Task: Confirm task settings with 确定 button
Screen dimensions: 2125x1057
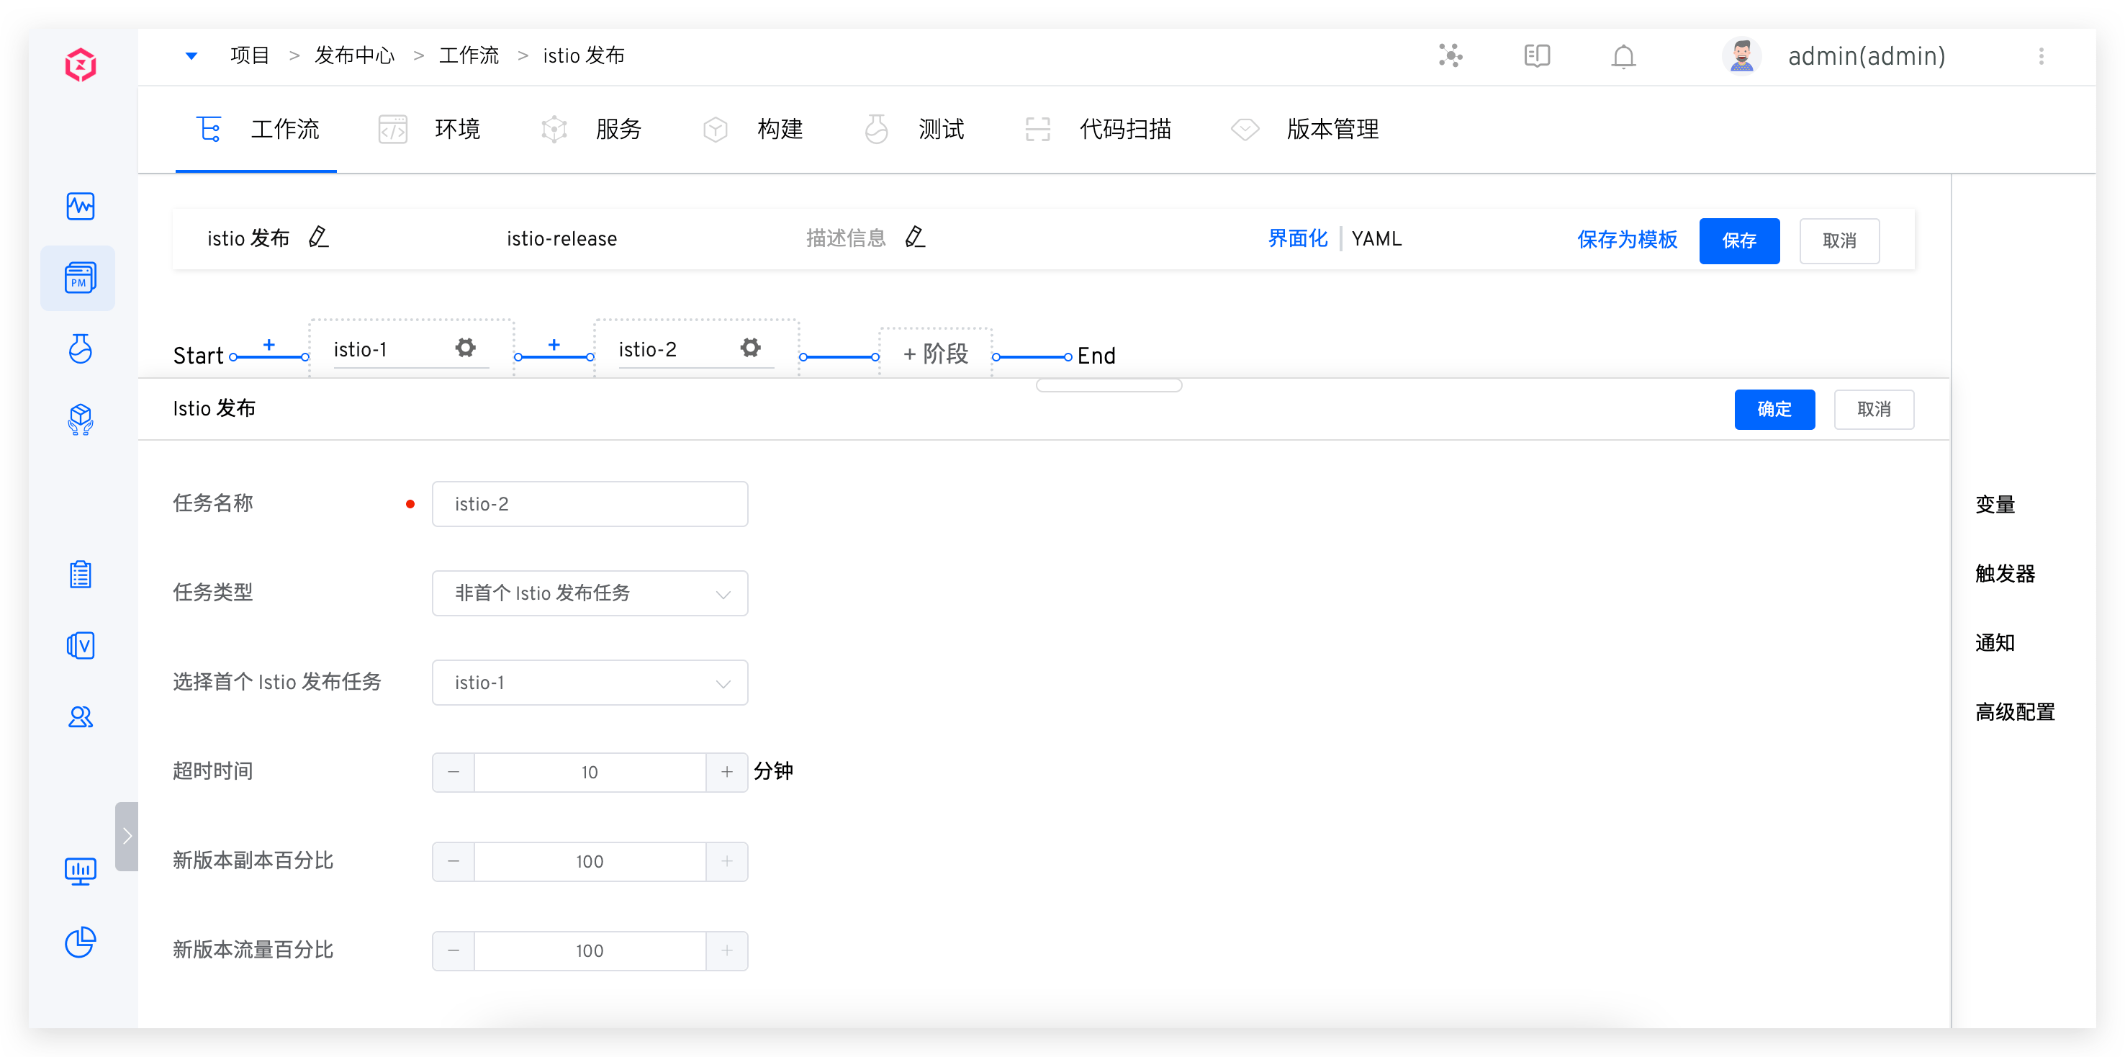Action: pos(1774,409)
